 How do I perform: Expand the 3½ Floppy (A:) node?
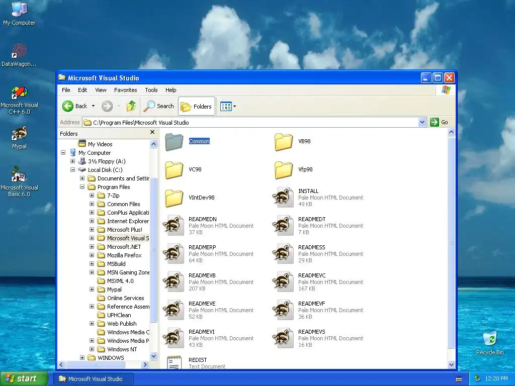click(x=72, y=161)
